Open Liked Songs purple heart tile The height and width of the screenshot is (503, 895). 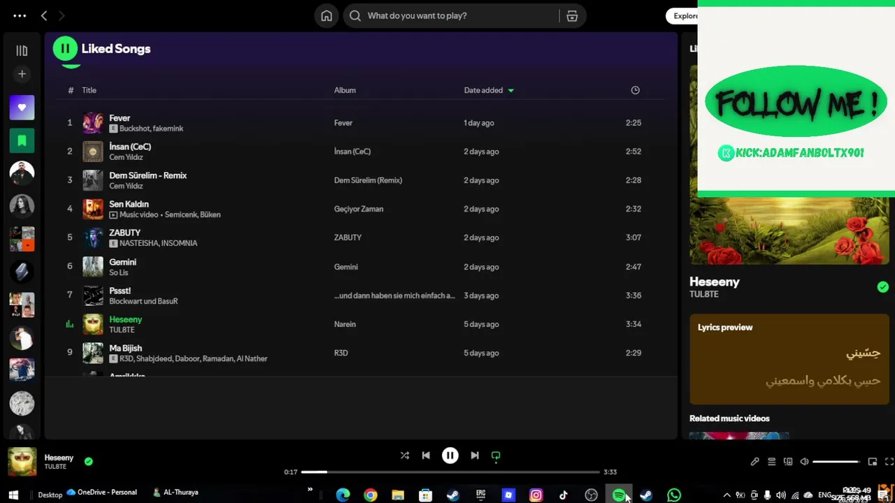[22, 108]
